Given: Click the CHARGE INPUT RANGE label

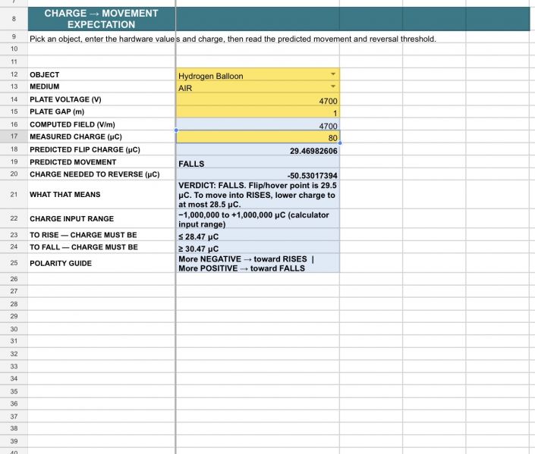Looking at the screenshot, I should click(x=71, y=219).
